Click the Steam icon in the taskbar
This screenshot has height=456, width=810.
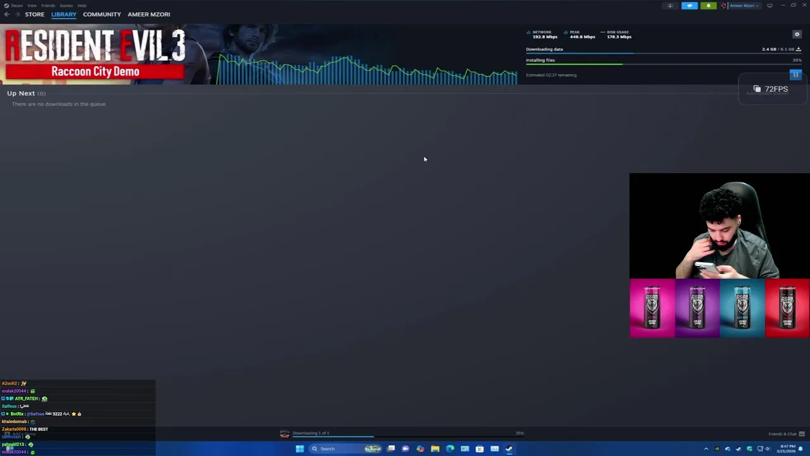tap(509, 449)
